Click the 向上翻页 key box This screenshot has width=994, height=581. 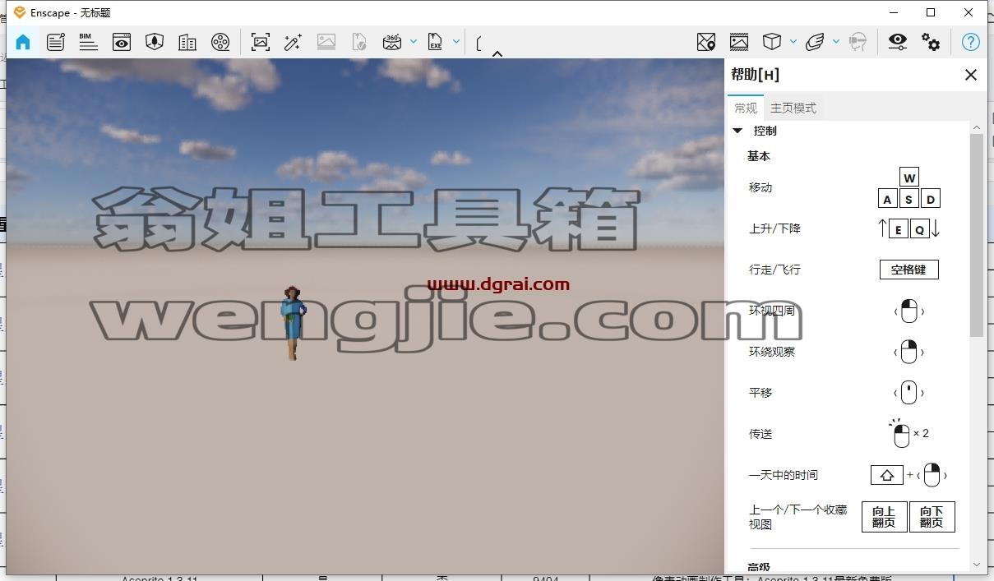point(884,517)
